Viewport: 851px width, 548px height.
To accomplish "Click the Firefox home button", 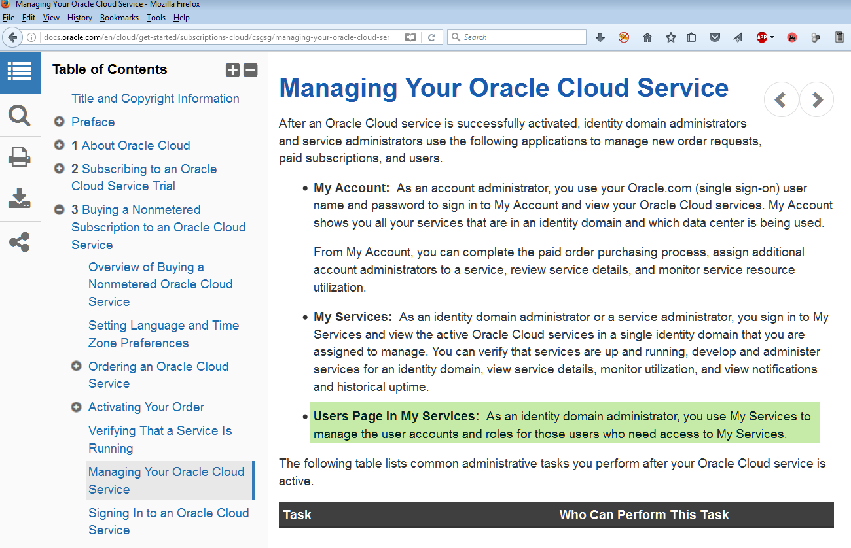I will tap(647, 37).
